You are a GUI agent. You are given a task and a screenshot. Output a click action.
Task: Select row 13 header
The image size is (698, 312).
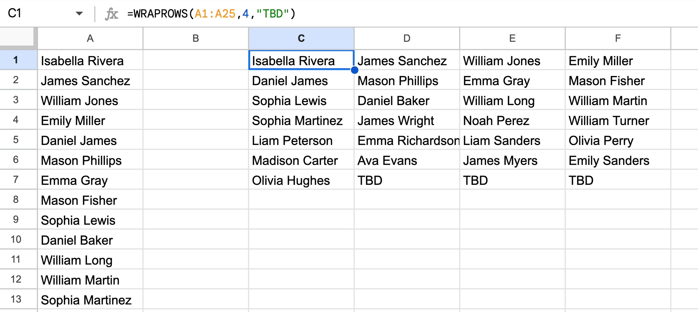(16, 299)
